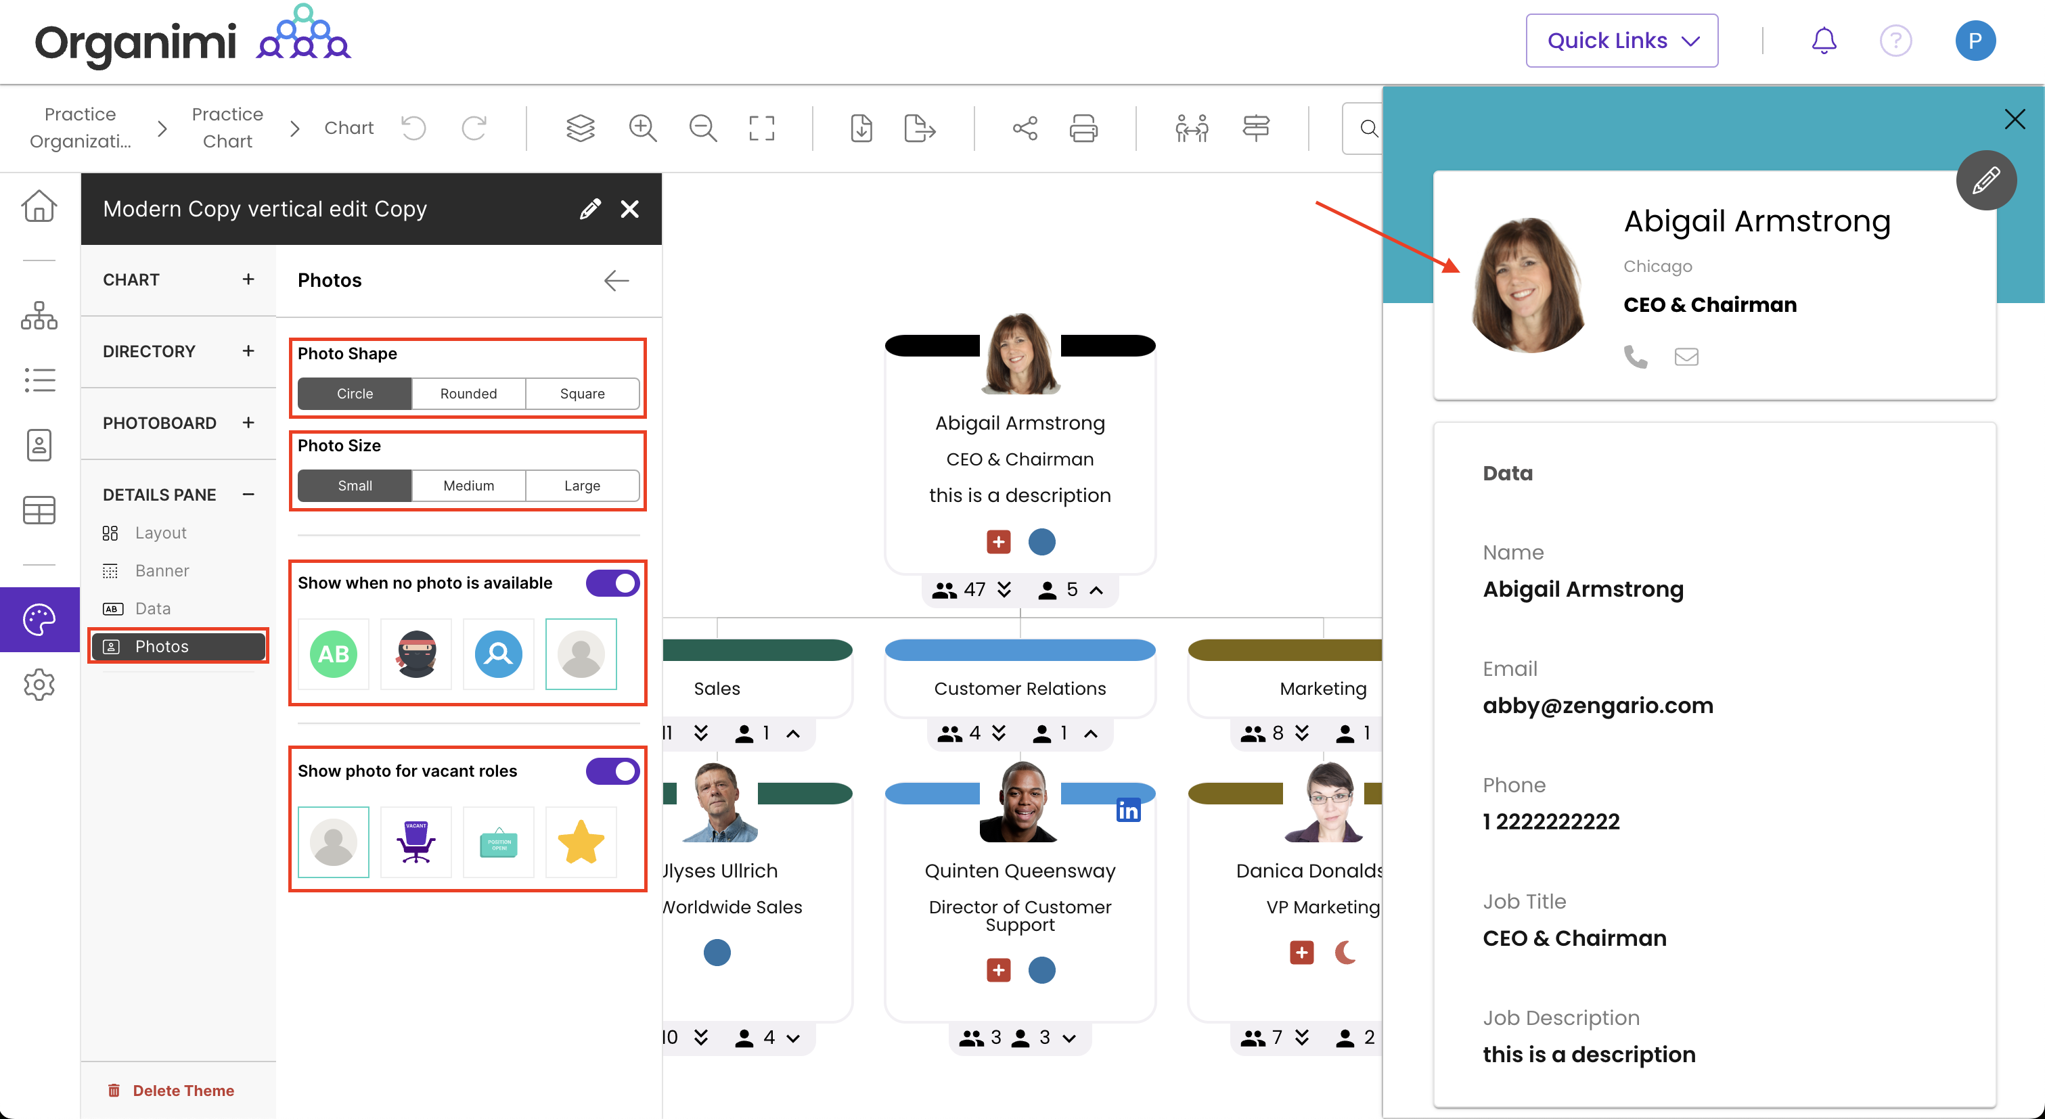This screenshot has width=2045, height=1119.
Task: Choose the AB initials no-photo placeholder
Action: [334, 655]
